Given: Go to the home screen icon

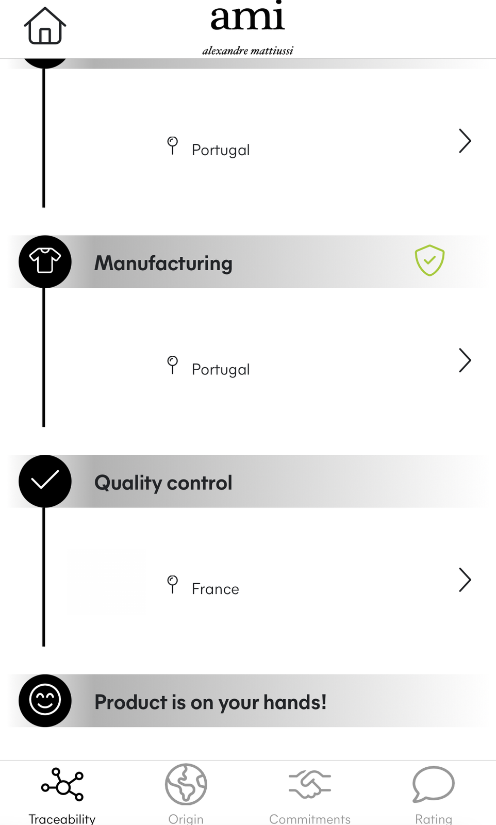Looking at the screenshot, I should click(45, 26).
